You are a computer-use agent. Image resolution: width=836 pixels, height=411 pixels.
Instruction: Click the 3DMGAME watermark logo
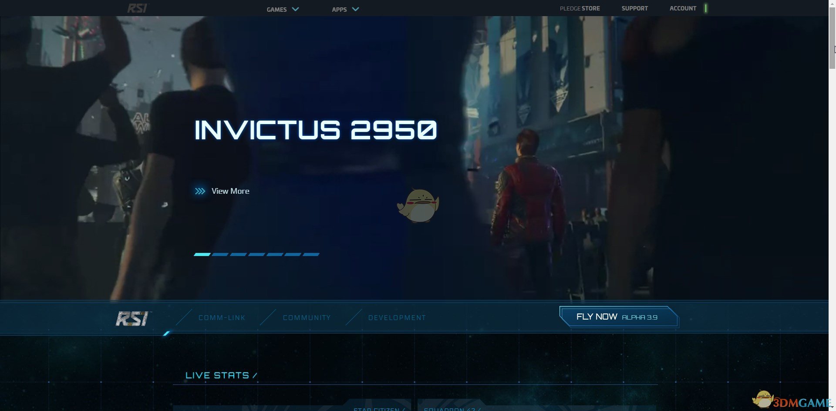[792, 401]
